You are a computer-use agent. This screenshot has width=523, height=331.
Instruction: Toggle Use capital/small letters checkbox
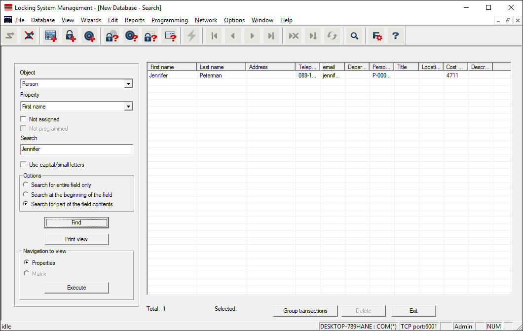(24, 165)
